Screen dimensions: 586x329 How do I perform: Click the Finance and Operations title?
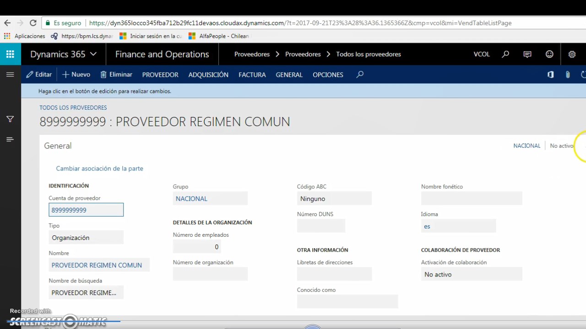click(162, 54)
